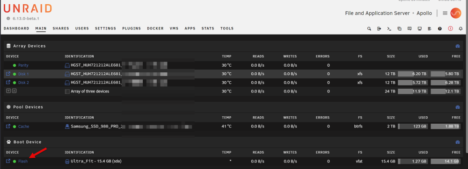
Task: Switch to the Plugins tab
Action: pyautogui.click(x=132, y=28)
